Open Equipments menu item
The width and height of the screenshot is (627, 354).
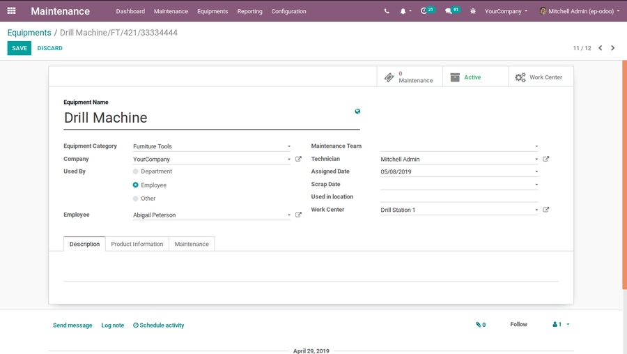click(212, 11)
